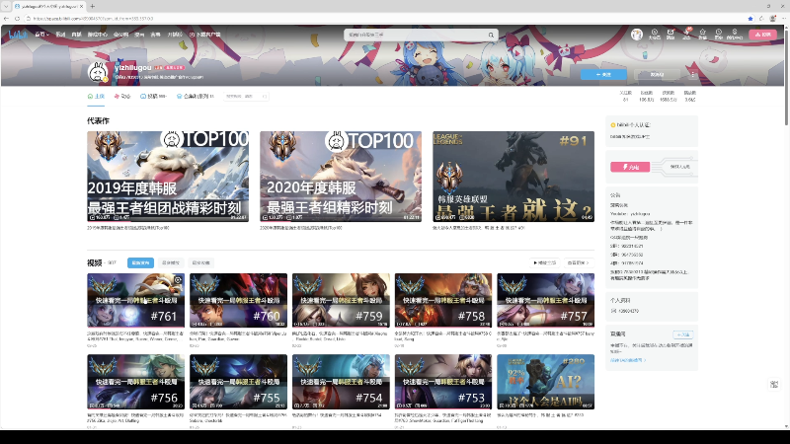Open the #91 featured video thumbnail

pos(513,177)
